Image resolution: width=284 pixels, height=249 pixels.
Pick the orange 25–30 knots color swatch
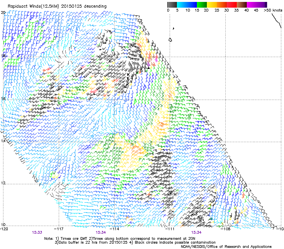point(222,5)
